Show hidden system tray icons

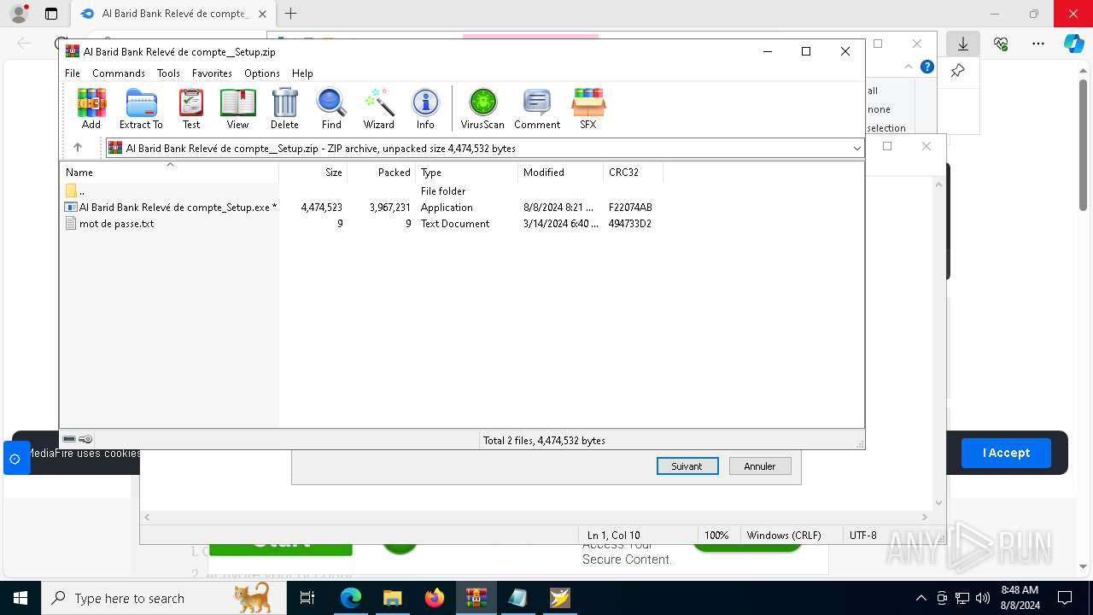921,598
